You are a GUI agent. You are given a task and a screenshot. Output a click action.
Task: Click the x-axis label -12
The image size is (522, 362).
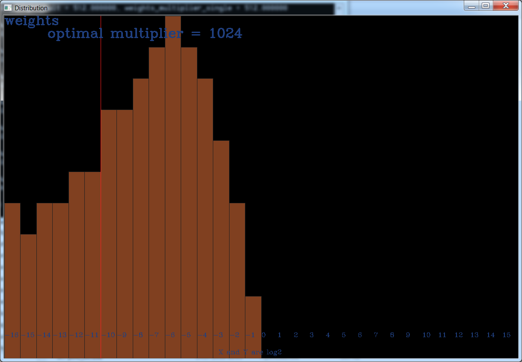[x=77, y=335]
